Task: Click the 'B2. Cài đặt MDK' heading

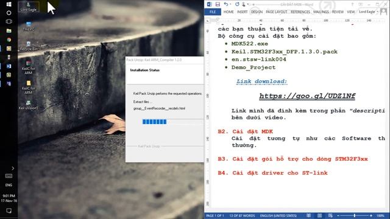Action: 245,131
